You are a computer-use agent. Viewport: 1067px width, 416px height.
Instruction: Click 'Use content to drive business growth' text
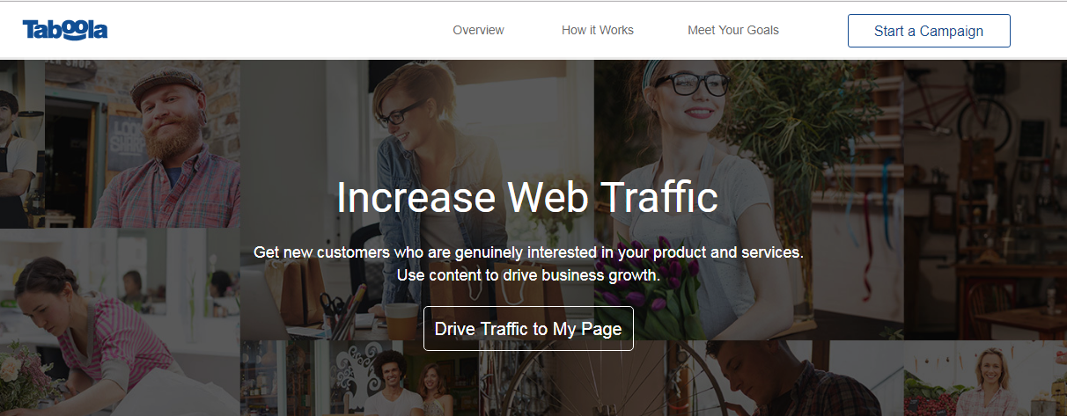(528, 275)
